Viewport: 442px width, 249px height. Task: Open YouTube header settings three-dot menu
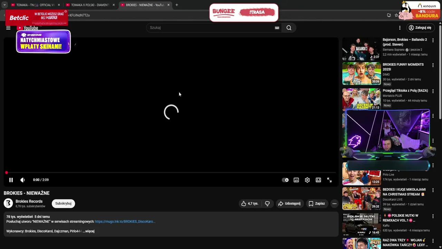pos(400,28)
